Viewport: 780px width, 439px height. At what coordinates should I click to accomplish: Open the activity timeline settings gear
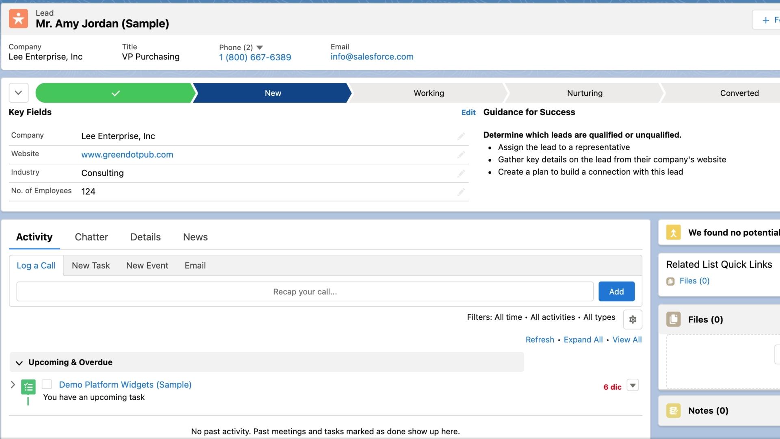coord(633,319)
